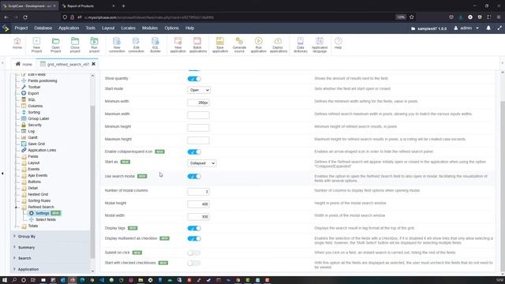This screenshot has width=505, height=284.
Task: Bookmark page with star icon
Action: [412, 17]
